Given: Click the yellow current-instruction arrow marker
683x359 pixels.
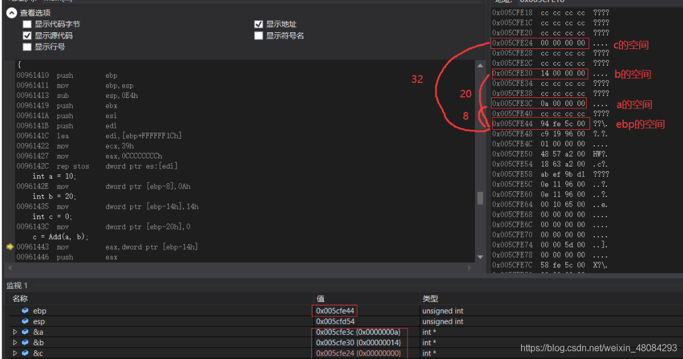Looking at the screenshot, I should (x=10, y=247).
